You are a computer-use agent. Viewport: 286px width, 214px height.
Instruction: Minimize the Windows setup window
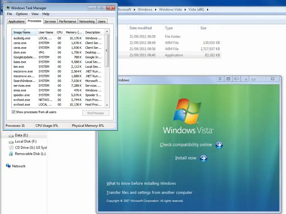(253, 79)
